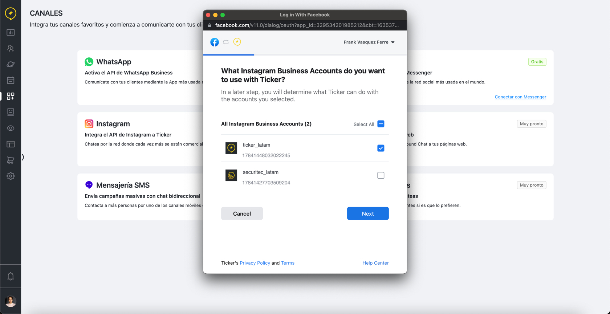Viewport: 610px width, 314px height.
Task: Click the 'Mensajería SMS' card title
Action: [123, 185]
